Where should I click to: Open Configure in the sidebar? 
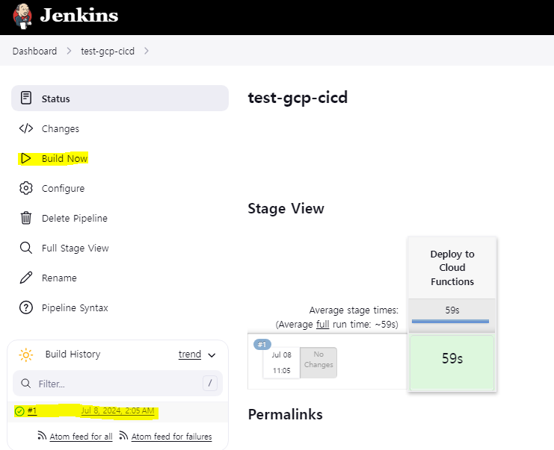pyautogui.click(x=64, y=188)
